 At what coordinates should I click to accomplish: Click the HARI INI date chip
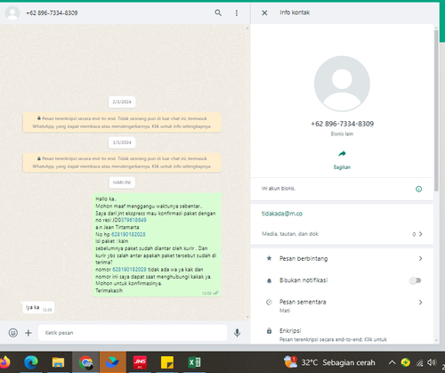coord(122,182)
